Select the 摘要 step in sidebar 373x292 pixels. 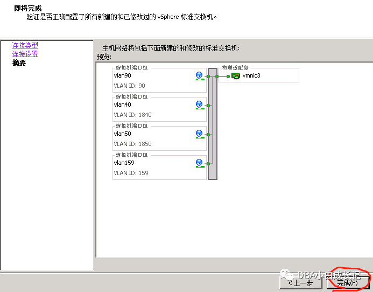point(19,62)
